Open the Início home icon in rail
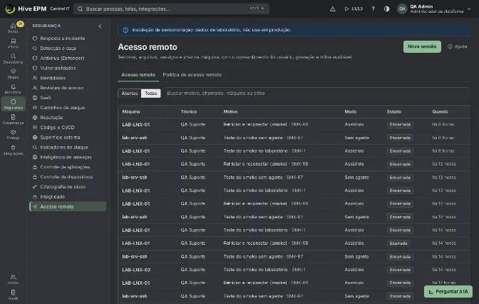This screenshot has height=304, width=479. click(x=13, y=28)
